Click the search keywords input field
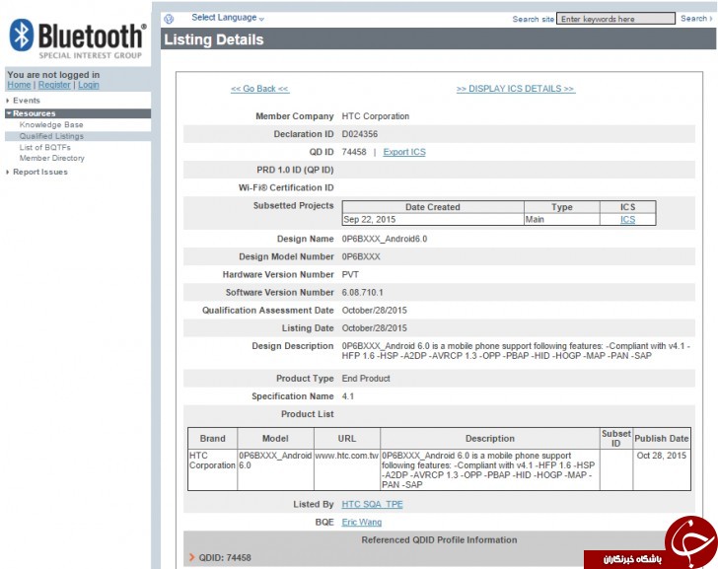This screenshot has height=569, width=718. (x=615, y=19)
